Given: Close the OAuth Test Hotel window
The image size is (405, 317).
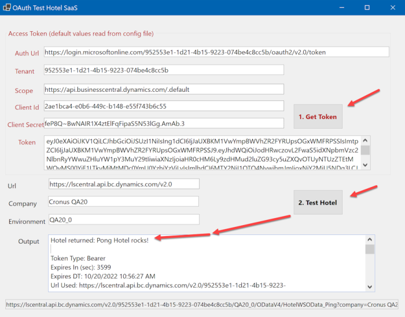Looking at the screenshot, I should (x=393, y=8).
